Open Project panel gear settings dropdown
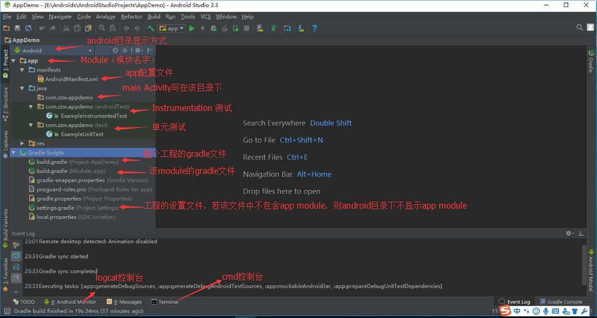The image size is (597, 318). [139, 50]
